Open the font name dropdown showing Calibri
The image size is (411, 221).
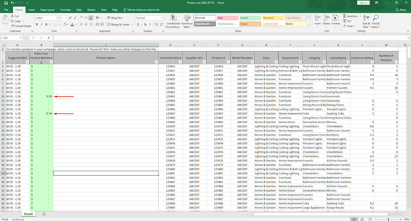coord(57,18)
